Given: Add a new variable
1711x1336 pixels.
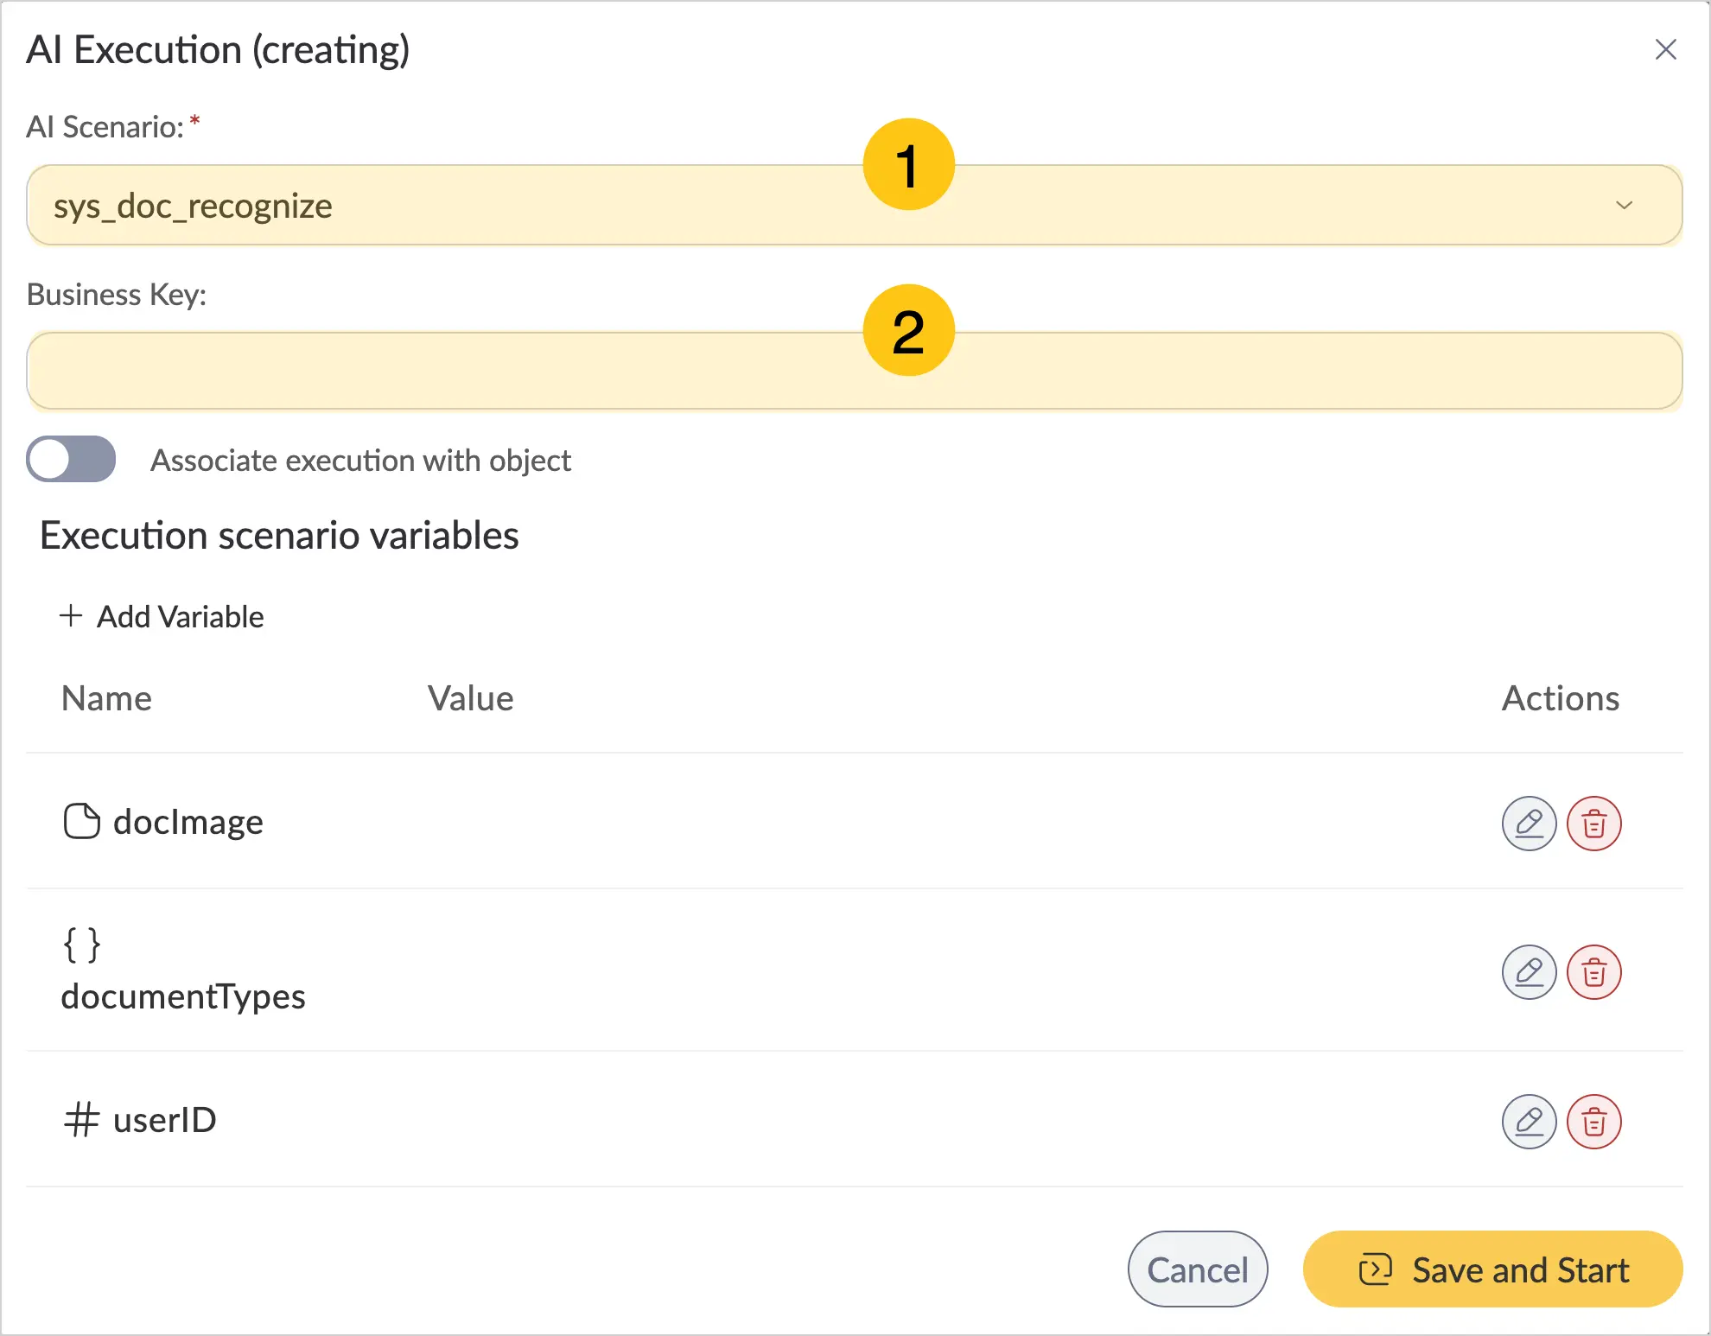Looking at the screenshot, I should 162,616.
